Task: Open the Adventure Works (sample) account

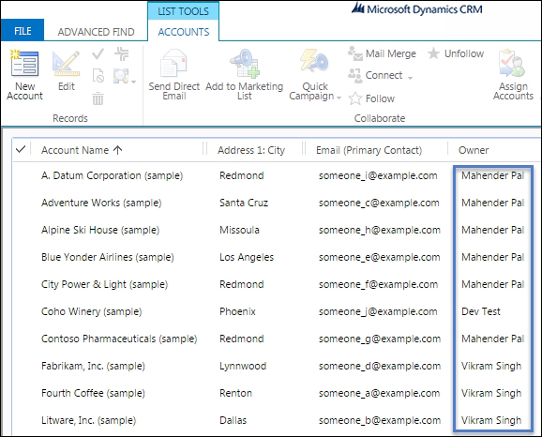Action: [101, 203]
